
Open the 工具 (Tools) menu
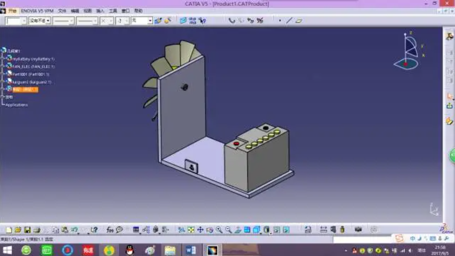113,11
